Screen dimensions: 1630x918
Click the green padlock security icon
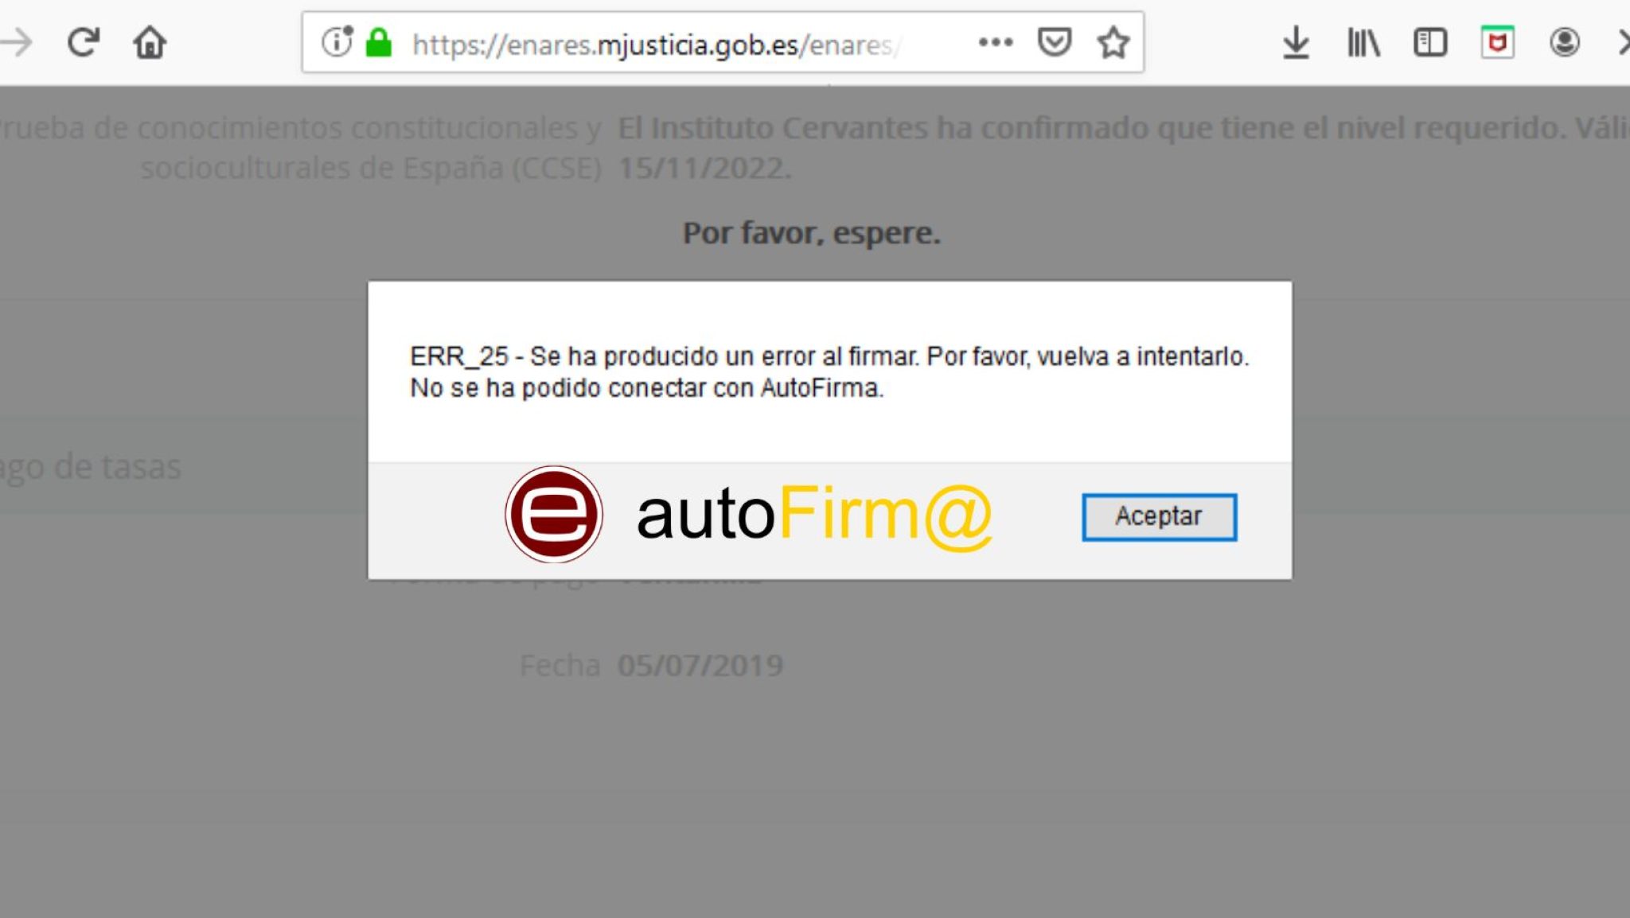[379, 43]
